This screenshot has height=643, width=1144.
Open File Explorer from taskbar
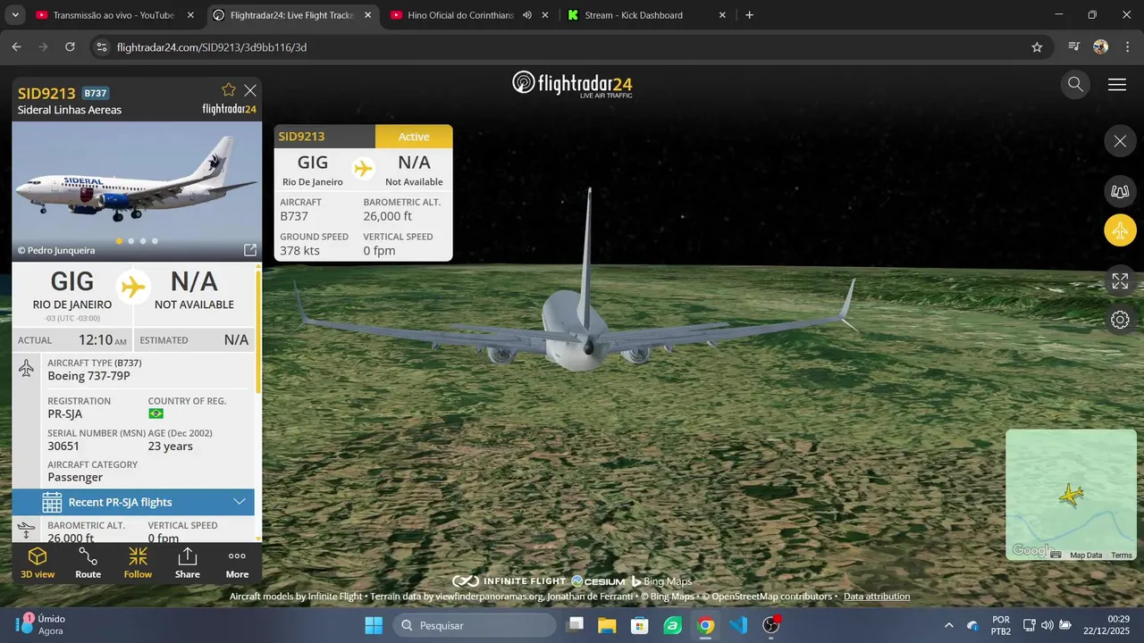(x=607, y=625)
